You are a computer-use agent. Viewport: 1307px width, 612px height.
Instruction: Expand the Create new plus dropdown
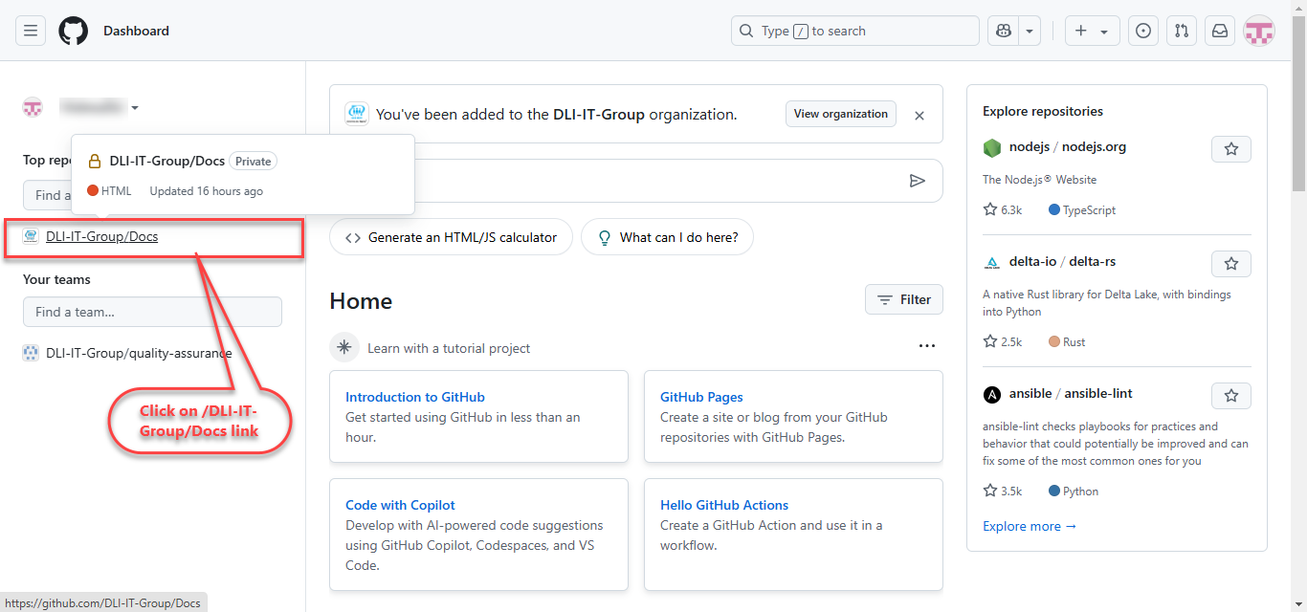[x=1092, y=31]
